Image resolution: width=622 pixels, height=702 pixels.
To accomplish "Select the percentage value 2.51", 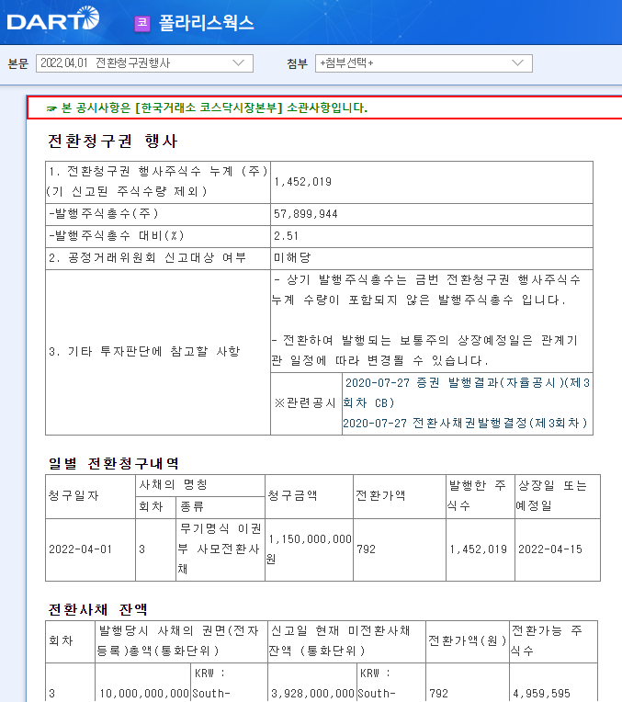I will (x=286, y=236).
